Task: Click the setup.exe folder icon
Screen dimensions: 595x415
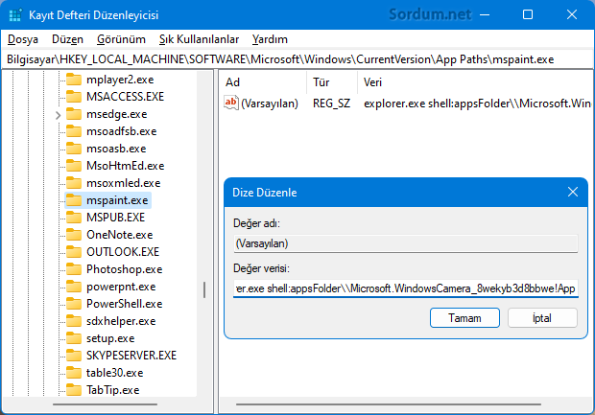Action: coord(74,338)
